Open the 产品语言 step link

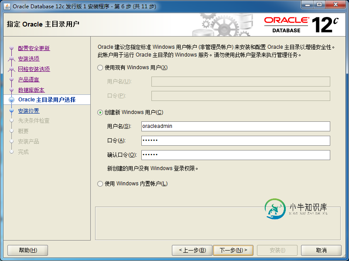coord(29,80)
